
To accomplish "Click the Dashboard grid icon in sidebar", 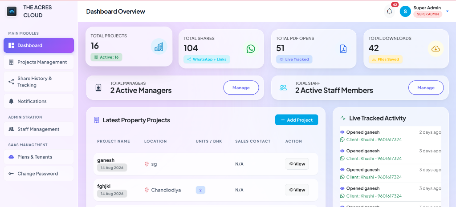I will [x=11, y=45].
